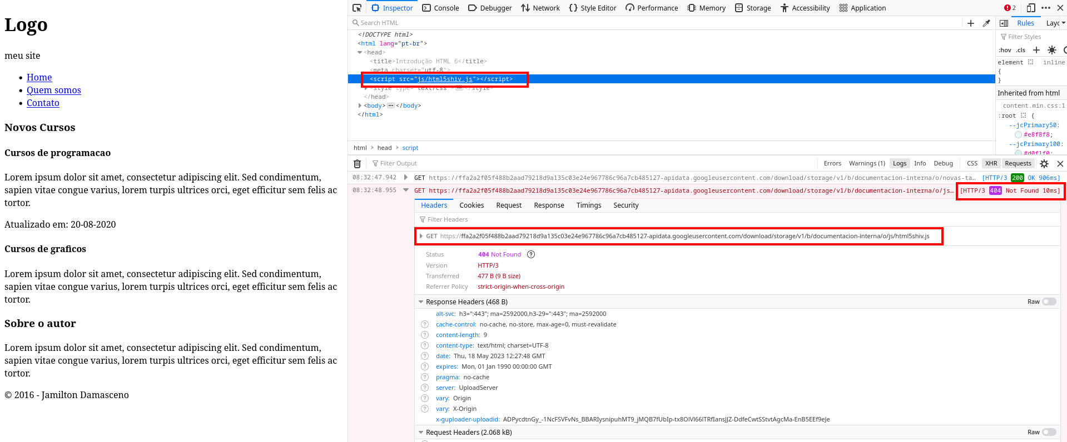Screen dimensions: 1067x442
Task: Open help for the server header
Action: (425, 388)
